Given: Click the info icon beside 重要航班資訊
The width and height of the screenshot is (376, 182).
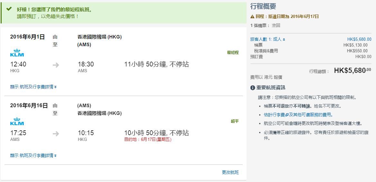Looking at the screenshot, I should click(x=253, y=88).
